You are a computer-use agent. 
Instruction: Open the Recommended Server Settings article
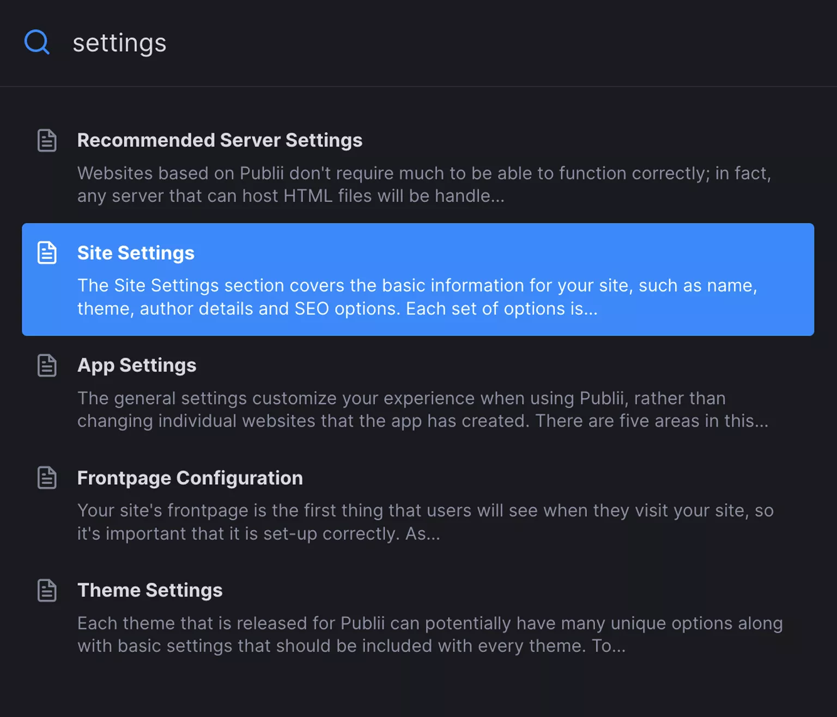(x=220, y=140)
